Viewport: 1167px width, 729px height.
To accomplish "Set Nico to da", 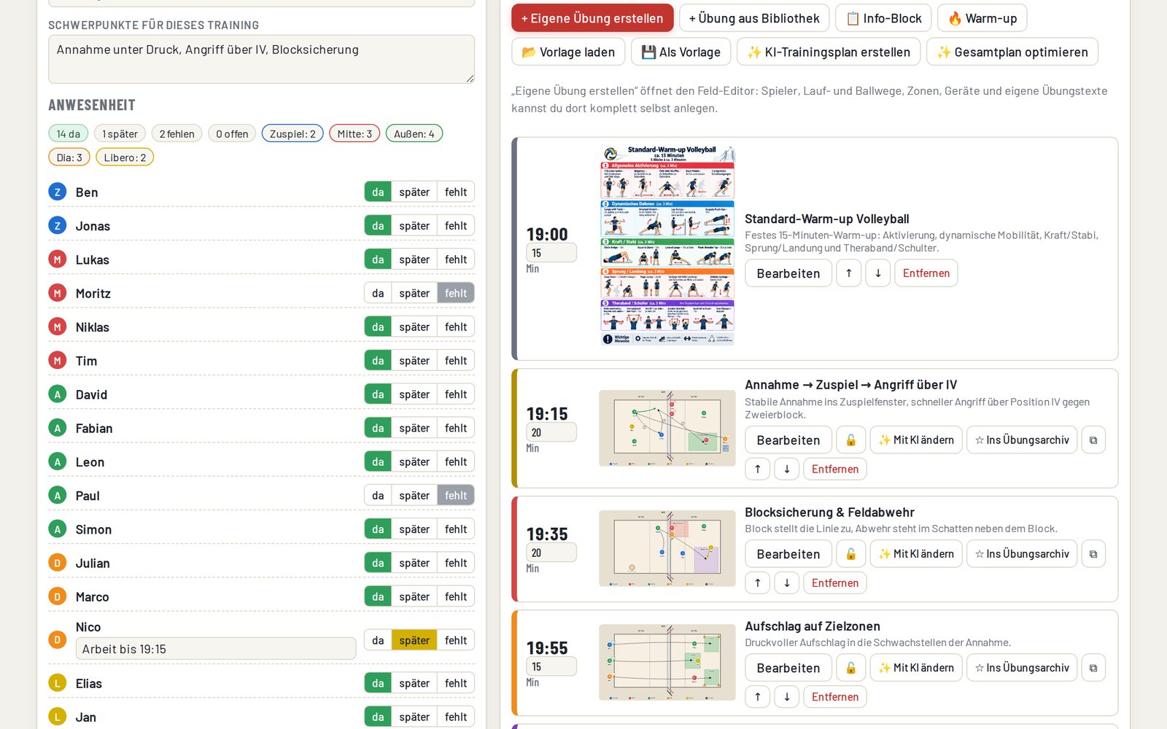I will click(x=378, y=640).
